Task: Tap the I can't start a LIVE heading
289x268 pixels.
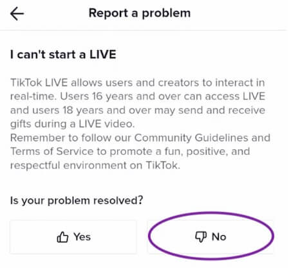Action: point(63,55)
